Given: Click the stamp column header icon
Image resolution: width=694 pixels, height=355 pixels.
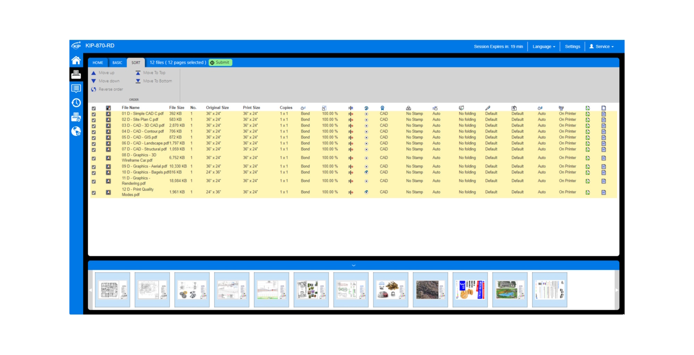Looking at the screenshot, I should tap(409, 108).
